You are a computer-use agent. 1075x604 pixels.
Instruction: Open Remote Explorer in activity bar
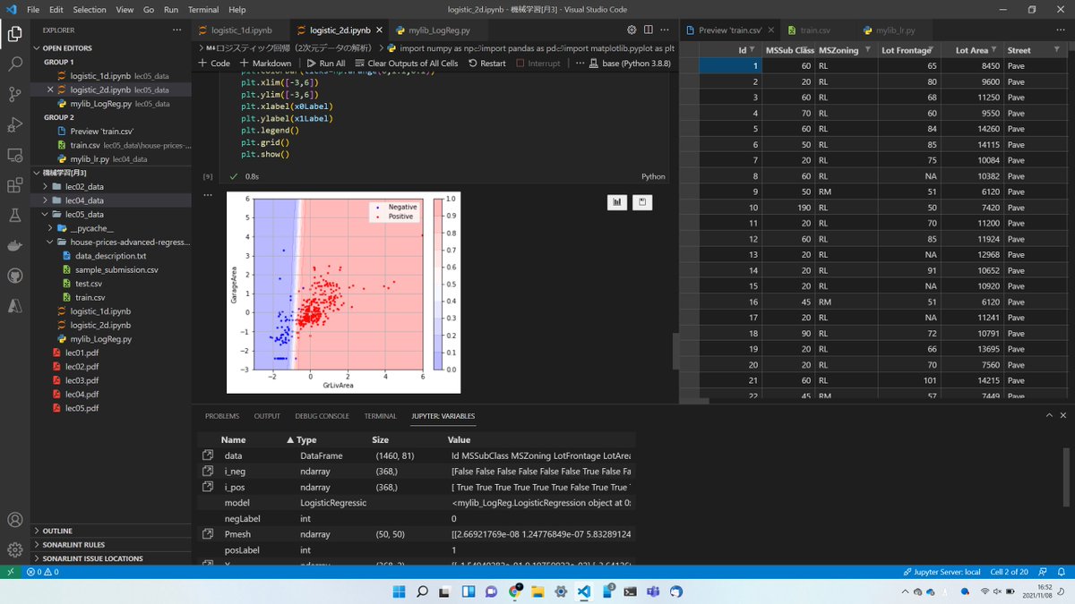coord(14,155)
